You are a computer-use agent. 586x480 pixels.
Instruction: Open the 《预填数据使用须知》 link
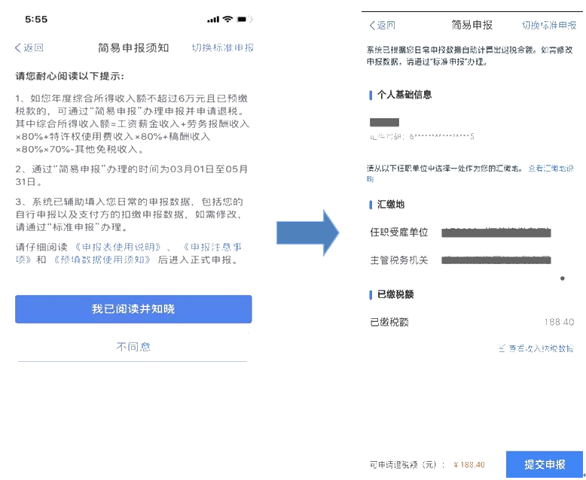coord(102,260)
